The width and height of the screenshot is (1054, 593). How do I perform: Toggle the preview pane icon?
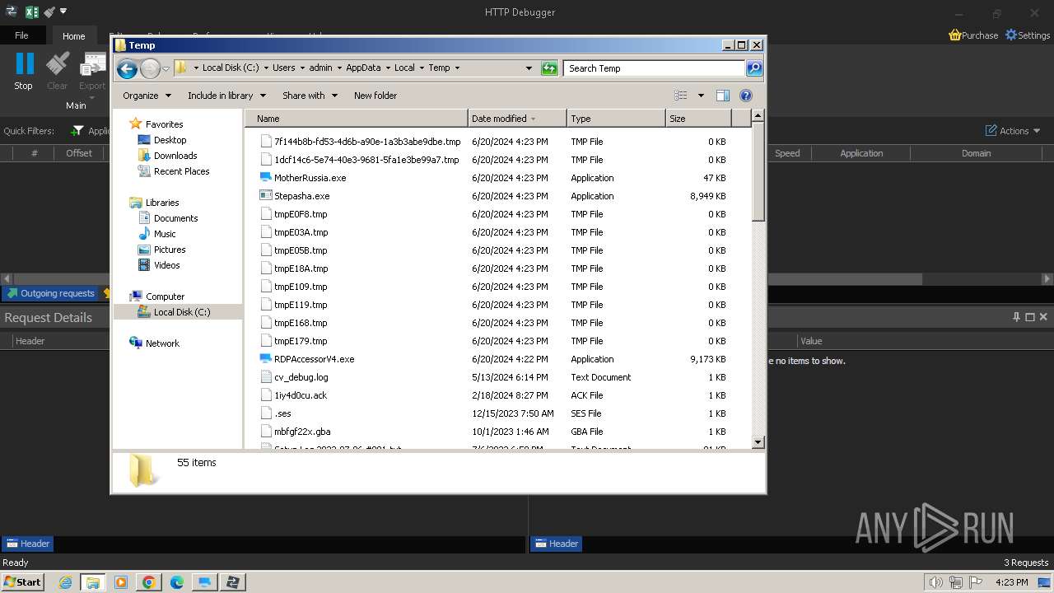(722, 96)
